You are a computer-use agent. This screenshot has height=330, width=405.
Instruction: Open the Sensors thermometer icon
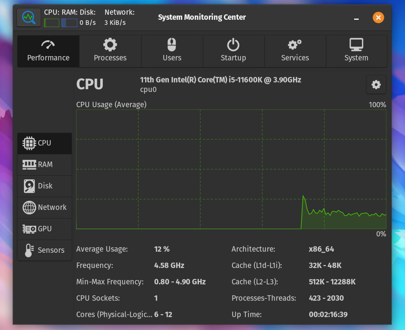click(x=29, y=250)
